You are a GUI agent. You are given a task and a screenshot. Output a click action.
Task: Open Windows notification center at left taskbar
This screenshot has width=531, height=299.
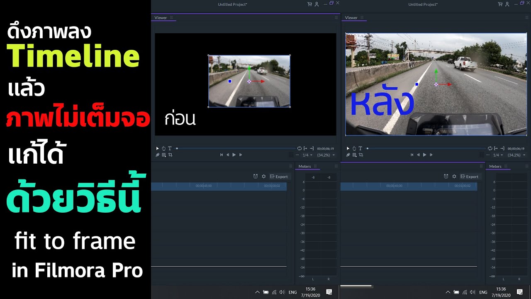[x=329, y=292]
